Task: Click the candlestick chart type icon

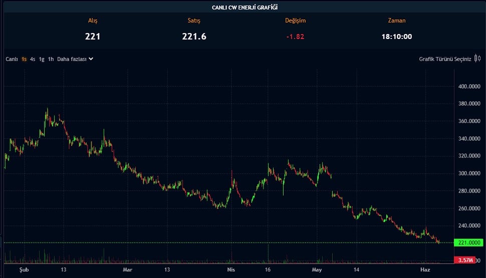Action: click(477, 59)
